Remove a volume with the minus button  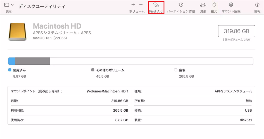pyautogui.click(x=141, y=5)
